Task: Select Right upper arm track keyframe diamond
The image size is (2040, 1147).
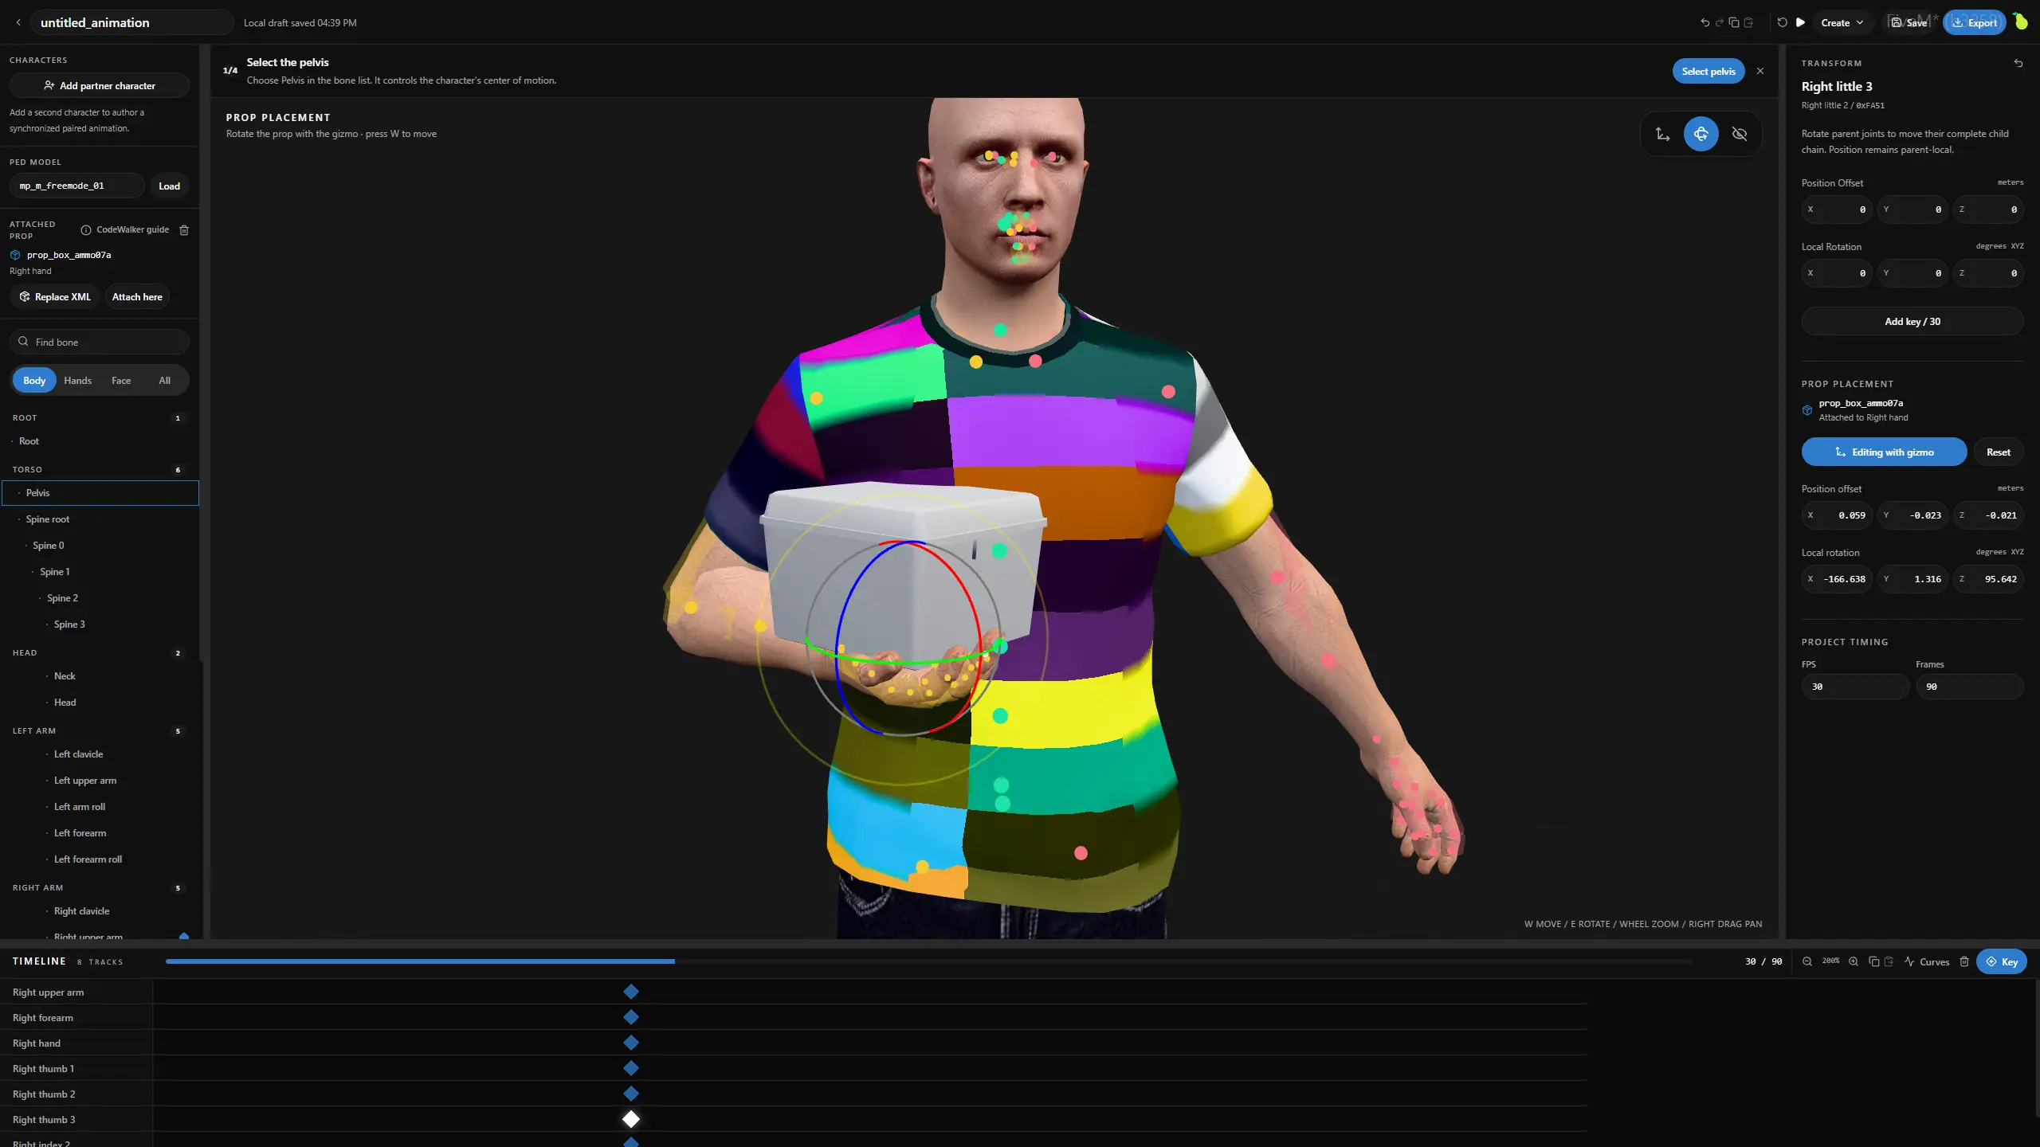Action: 631,992
